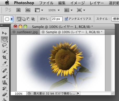
Task: Open the status bar info arrow menu
Action: (78, 93)
